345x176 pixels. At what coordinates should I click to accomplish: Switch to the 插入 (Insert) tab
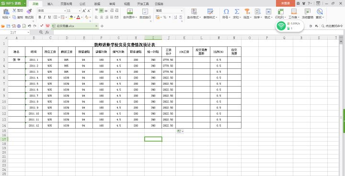click(x=50, y=4)
